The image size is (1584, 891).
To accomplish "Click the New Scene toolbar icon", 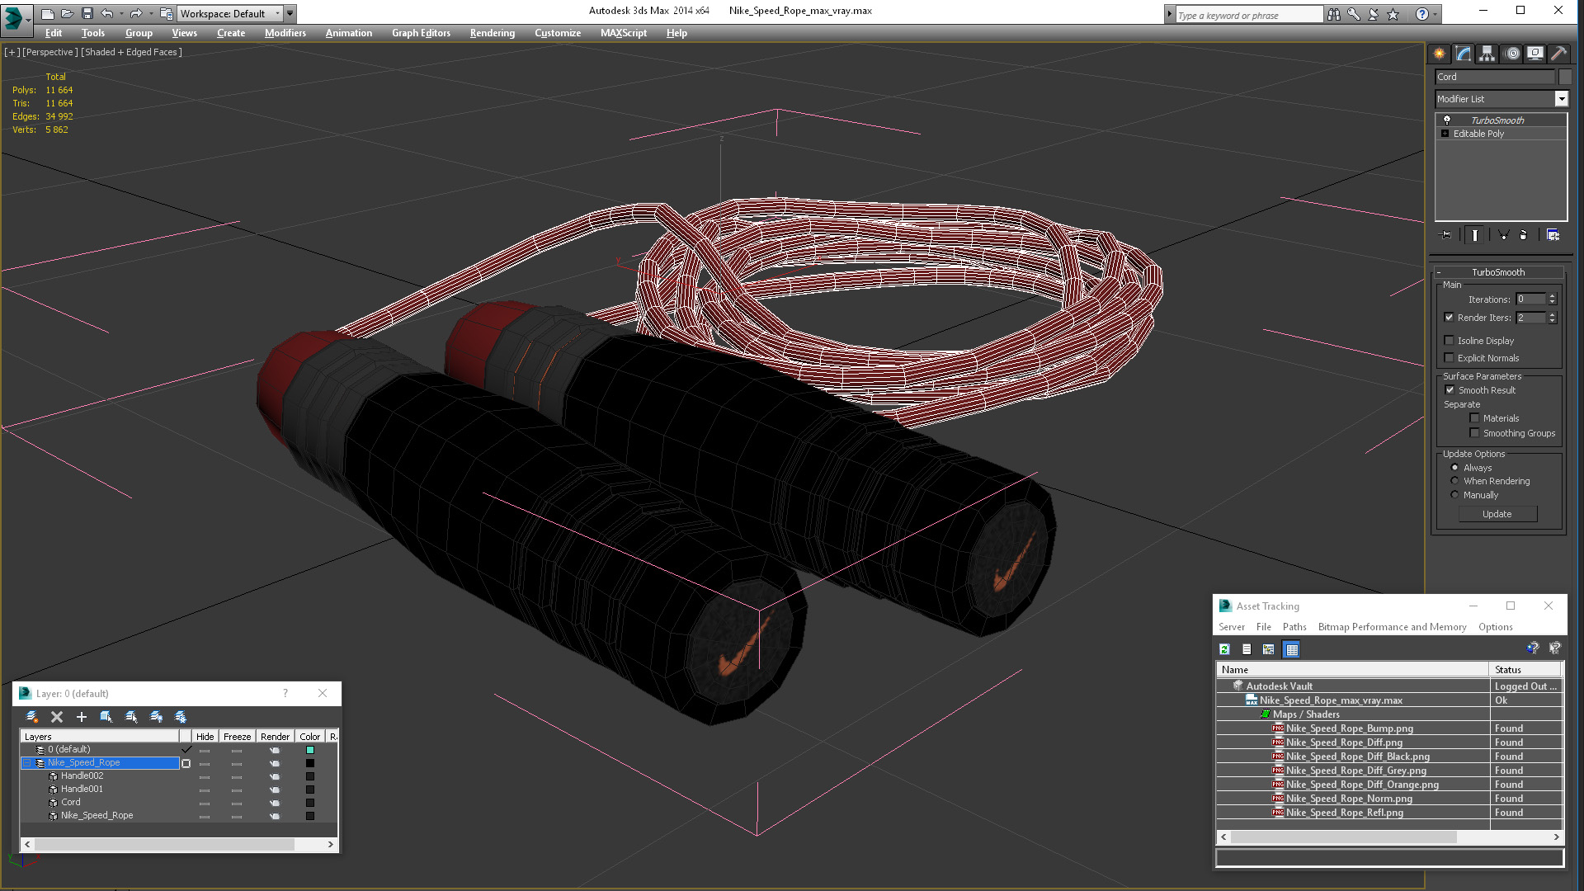I will point(47,13).
